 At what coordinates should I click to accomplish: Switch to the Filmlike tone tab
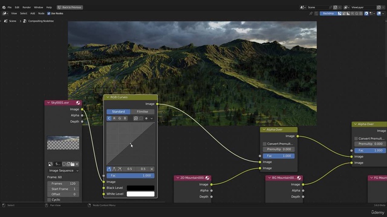(142, 111)
